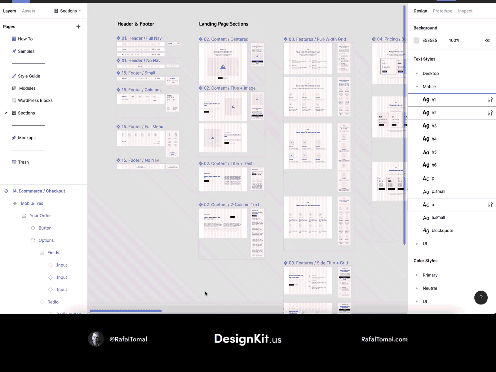Select the 15. Footer / Small frame label
This screenshot has height=372, width=496.
coord(138,73)
